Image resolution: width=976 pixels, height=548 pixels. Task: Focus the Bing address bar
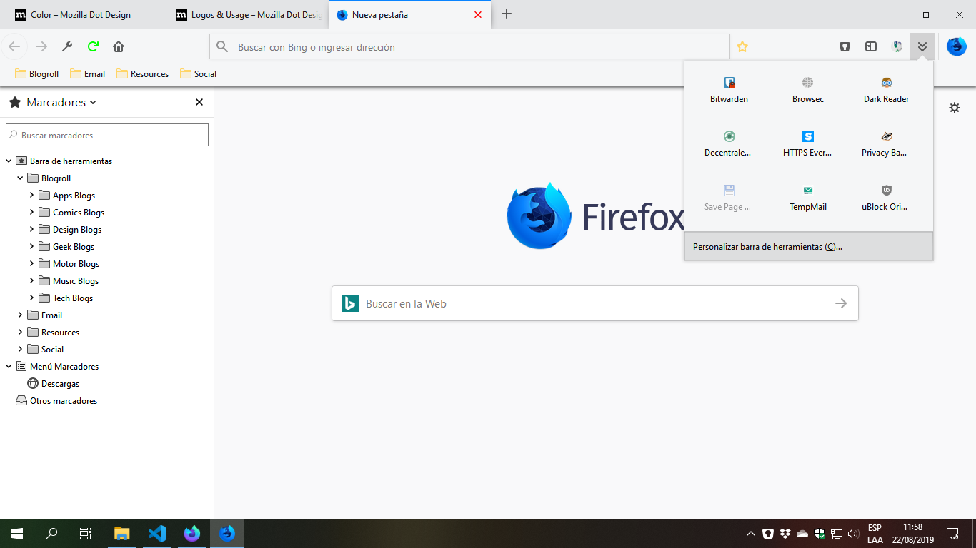pos(469,47)
